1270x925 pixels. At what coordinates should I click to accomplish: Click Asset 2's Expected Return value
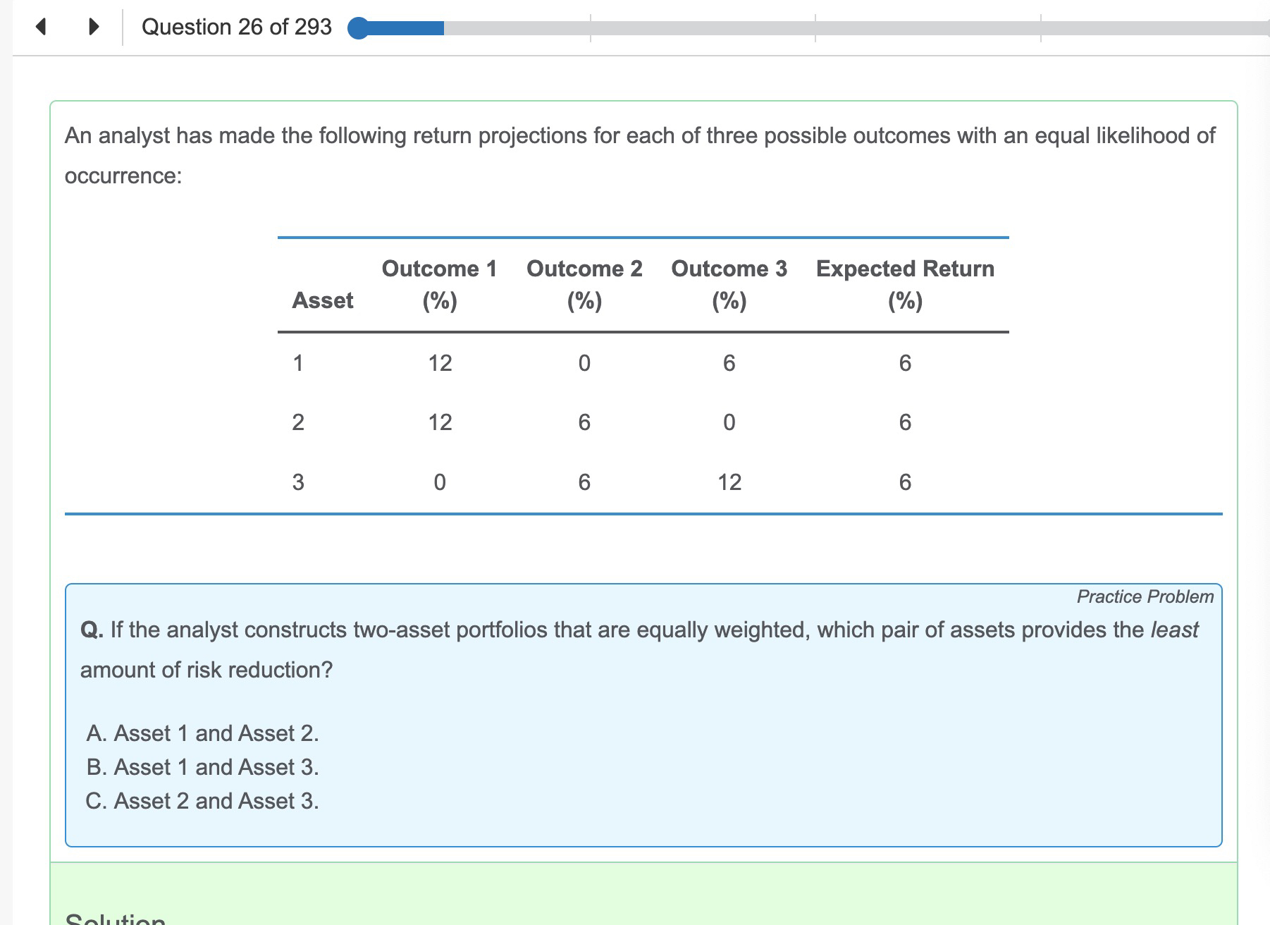[x=905, y=422]
